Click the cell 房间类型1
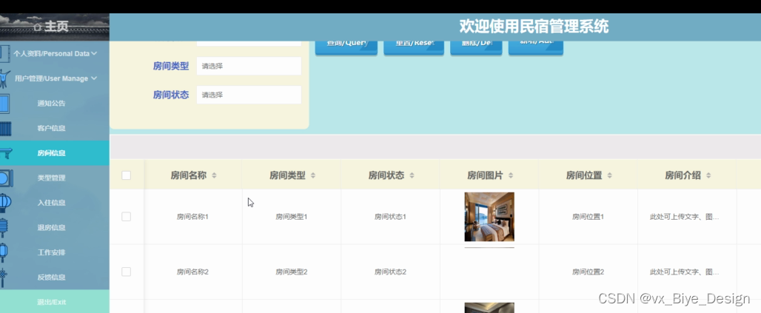Image resolution: width=761 pixels, height=313 pixels. coord(292,217)
